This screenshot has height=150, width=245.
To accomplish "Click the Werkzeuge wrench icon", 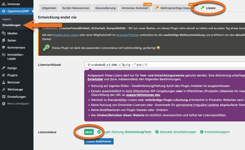I will [x=4, y=90].
